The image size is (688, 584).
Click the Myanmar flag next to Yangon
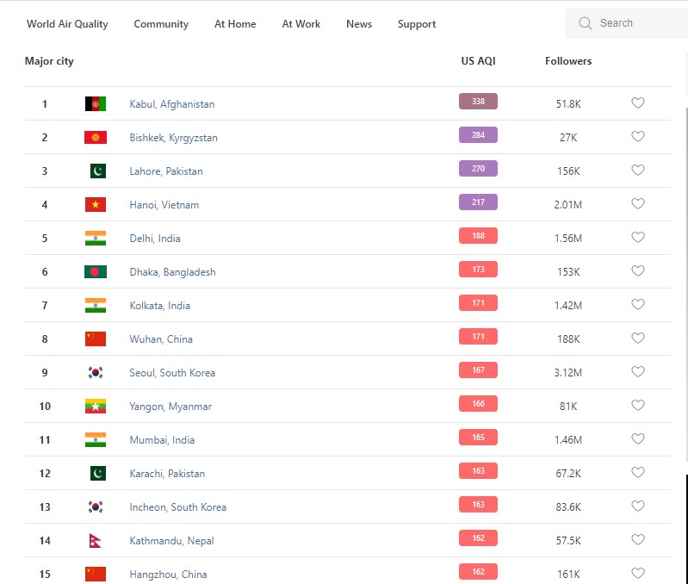coord(96,407)
